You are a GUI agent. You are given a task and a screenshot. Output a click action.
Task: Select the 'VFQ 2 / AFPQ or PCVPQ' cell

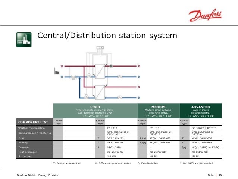pos(206,148)
